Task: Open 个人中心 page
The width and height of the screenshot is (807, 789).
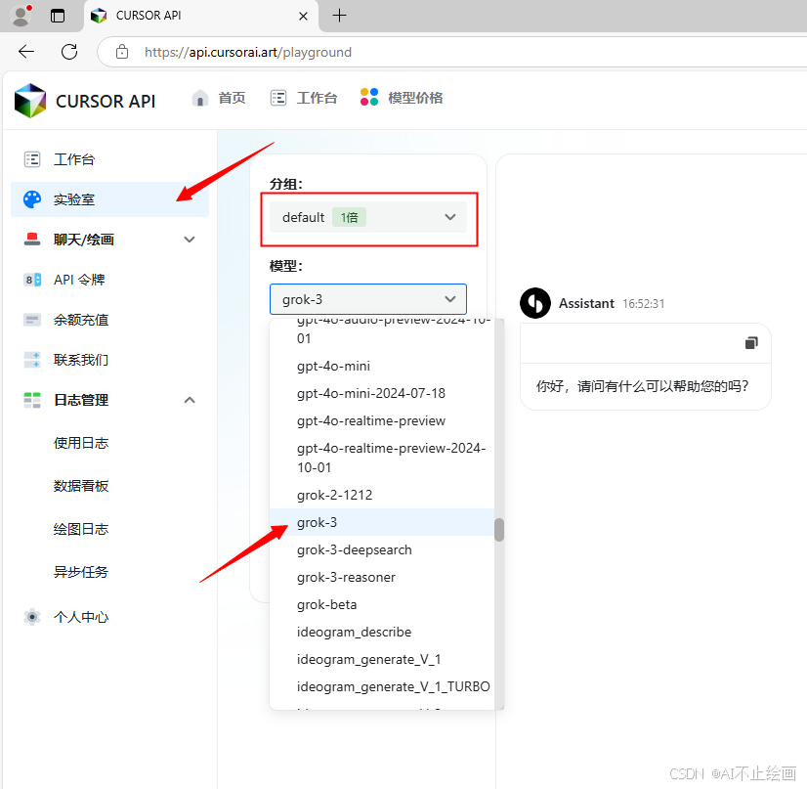Action: 109,617
